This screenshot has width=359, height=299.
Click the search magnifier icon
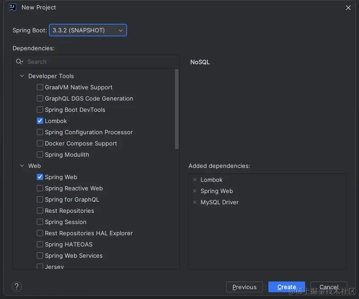click(19, 62)
